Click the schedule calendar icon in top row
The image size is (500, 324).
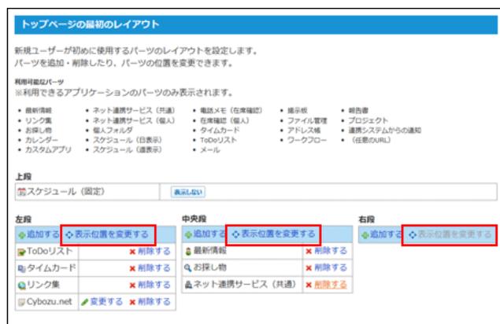click(22, 192)
